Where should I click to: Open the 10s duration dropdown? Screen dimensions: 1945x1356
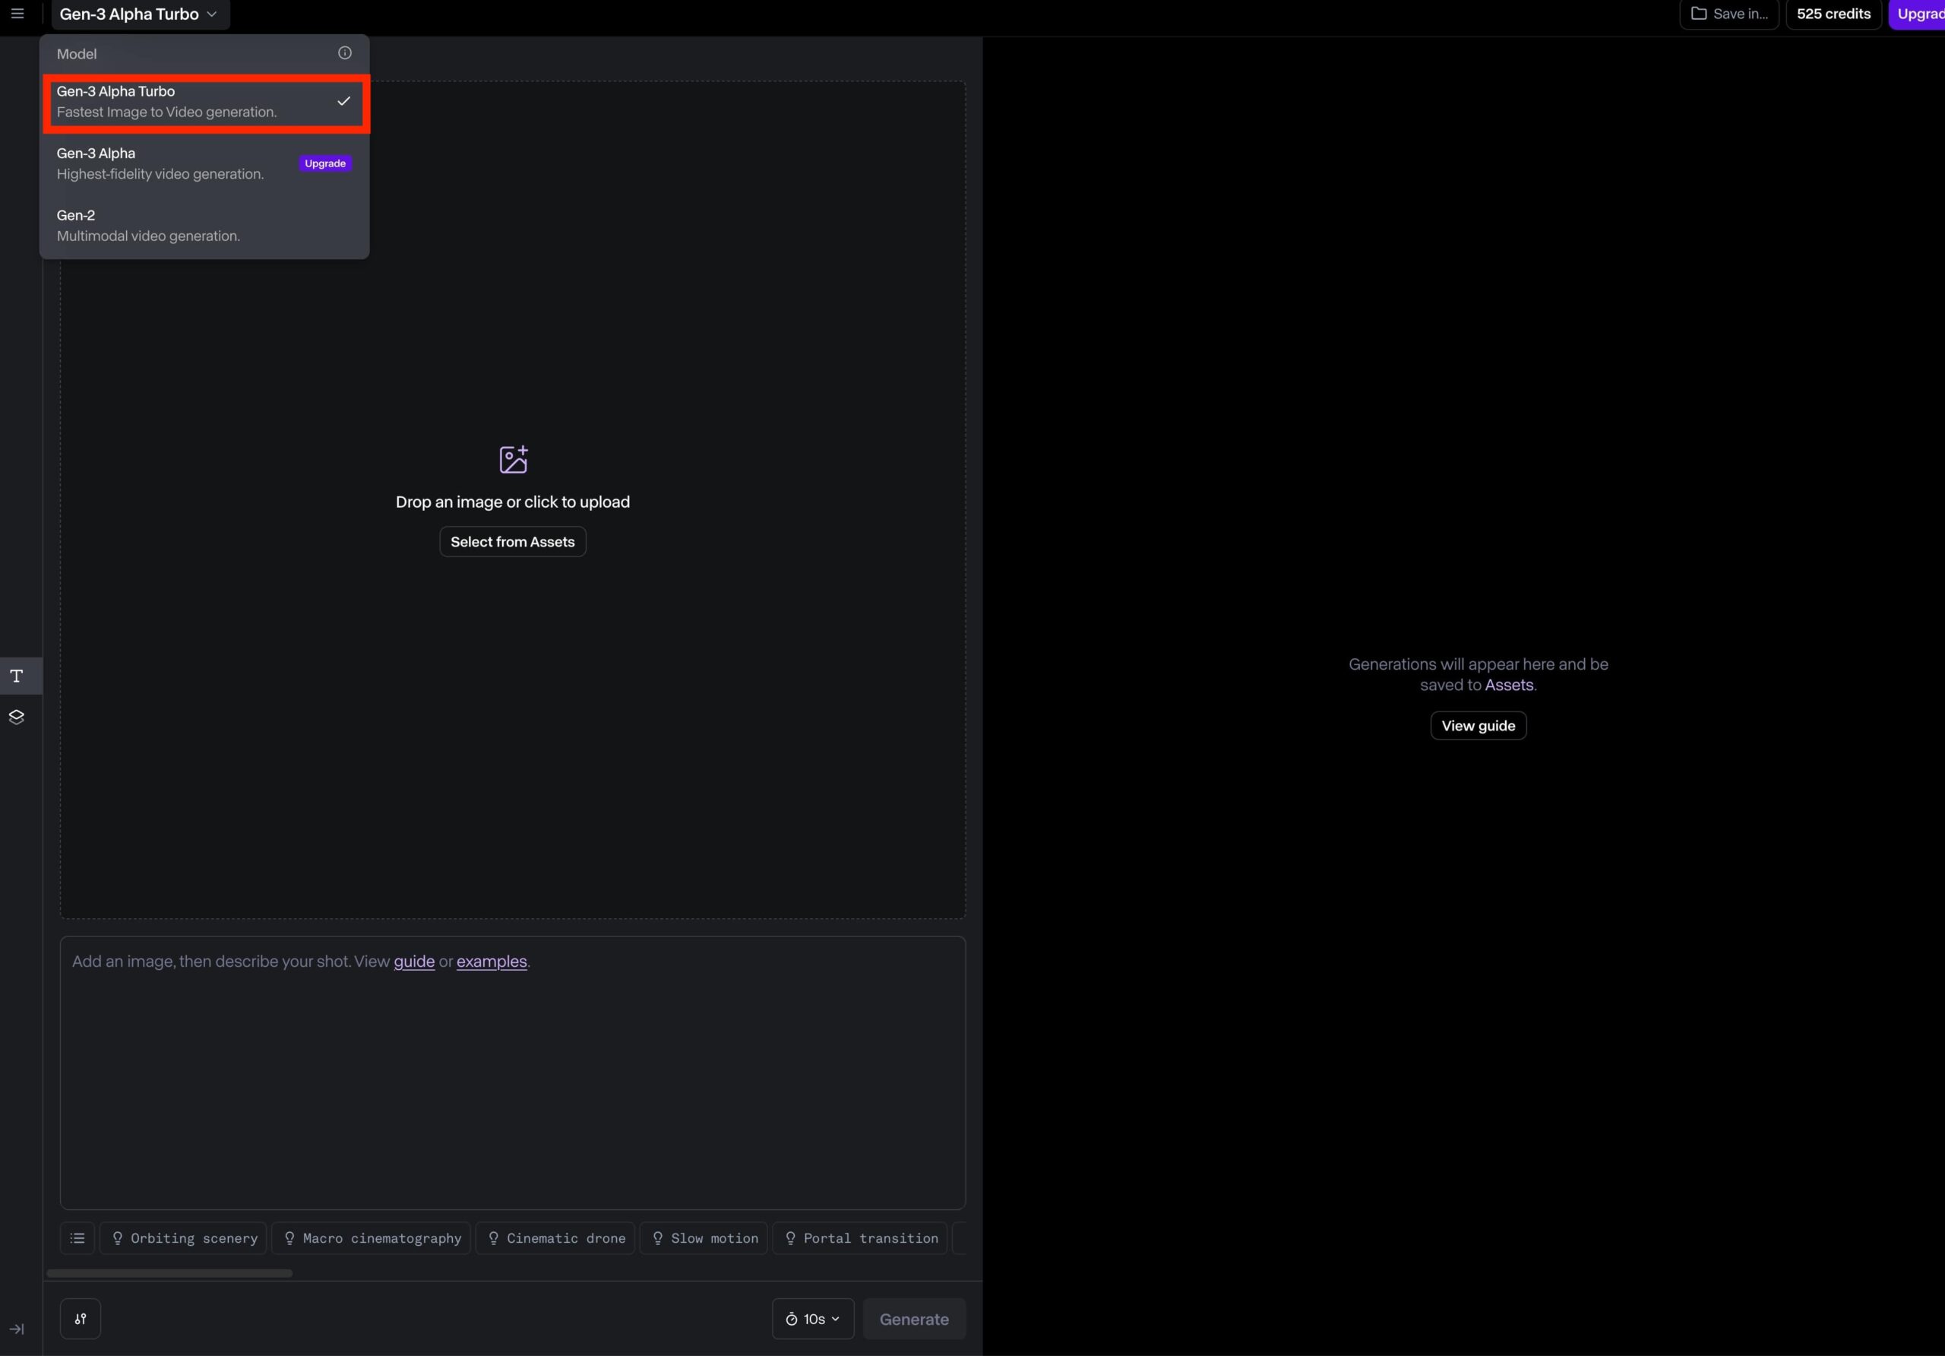tap(813, 1319)
